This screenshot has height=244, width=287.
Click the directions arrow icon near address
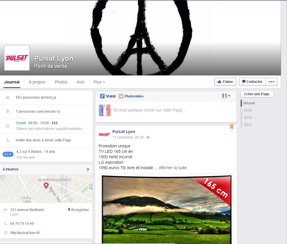click(x=6, y=210)
